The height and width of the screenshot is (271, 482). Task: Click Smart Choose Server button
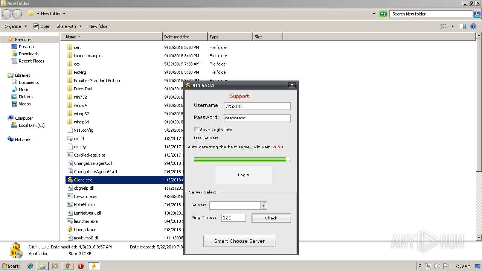239,241
